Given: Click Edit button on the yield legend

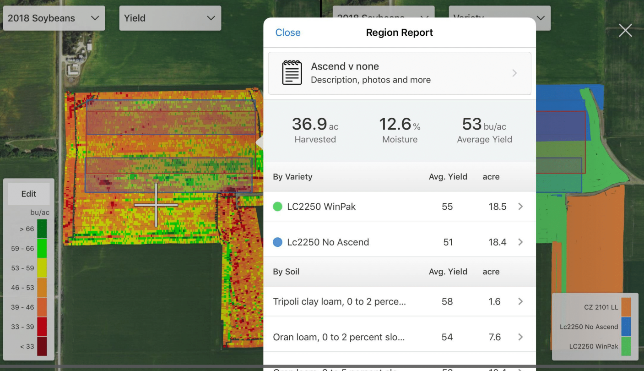Looking at the screenshot, I should coord(29,194).
